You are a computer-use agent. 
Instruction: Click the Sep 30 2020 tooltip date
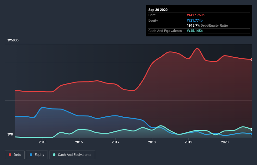tap(158, 10)
